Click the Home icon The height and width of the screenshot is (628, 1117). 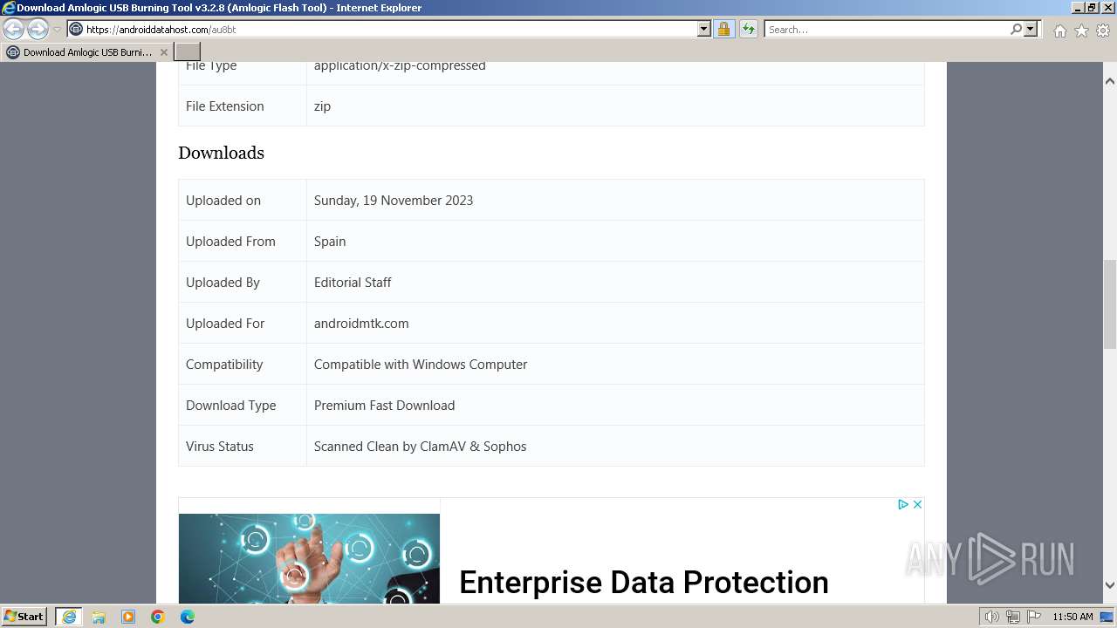pos(1059,31)
